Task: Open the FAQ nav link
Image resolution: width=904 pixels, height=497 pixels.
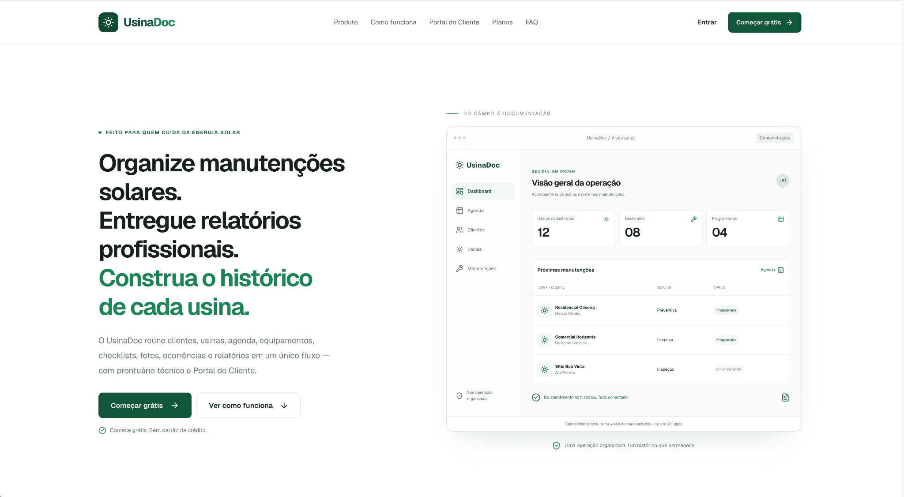Action: pyautogui.click(x=531, y=22)
